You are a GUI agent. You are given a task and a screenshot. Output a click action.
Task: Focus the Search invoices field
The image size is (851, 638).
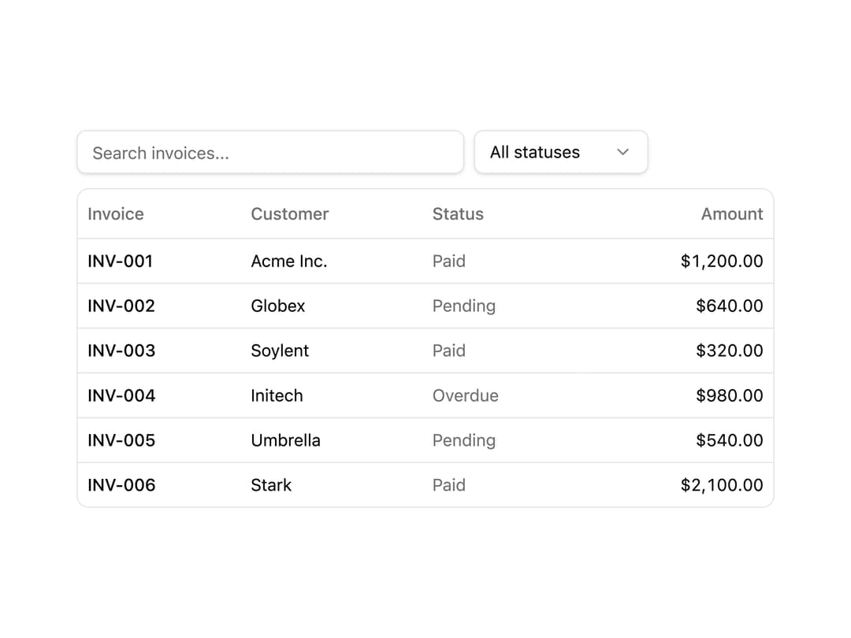point(270,153)
